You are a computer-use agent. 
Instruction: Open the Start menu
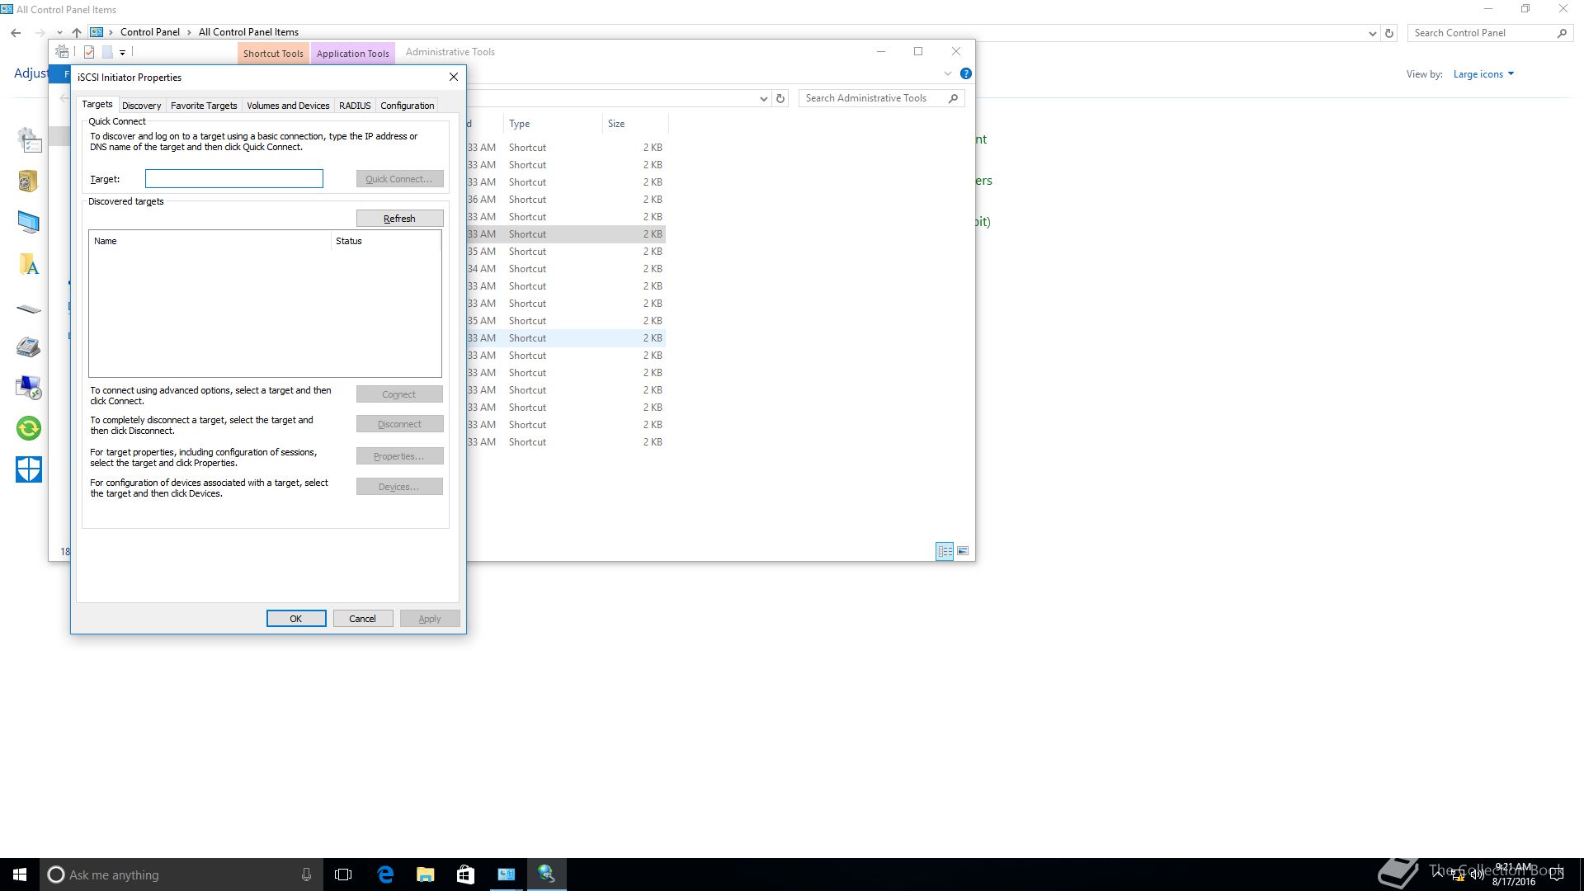(x=20, y=874)
